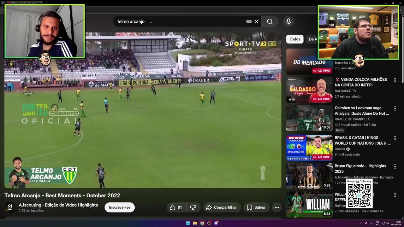Click the 703 assistindo viewer count
Image resolution: width=404 pixels, height=227 pixels.
point(346,68)
